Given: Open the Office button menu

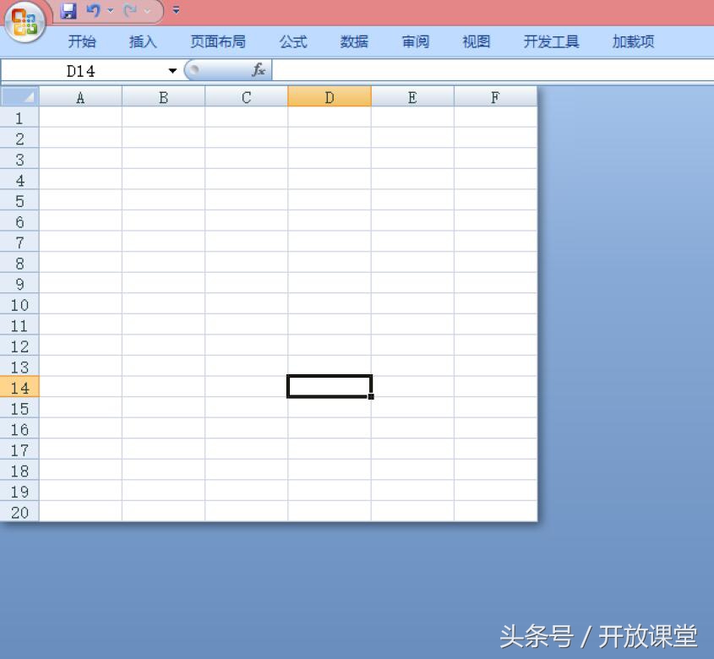Looking at the screenshot, I should coord(25,22).
